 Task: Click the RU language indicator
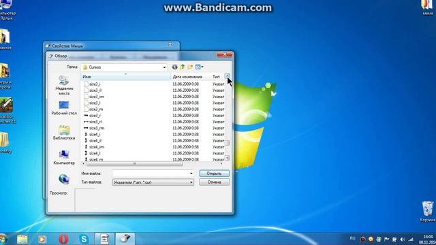coord(353,238)
